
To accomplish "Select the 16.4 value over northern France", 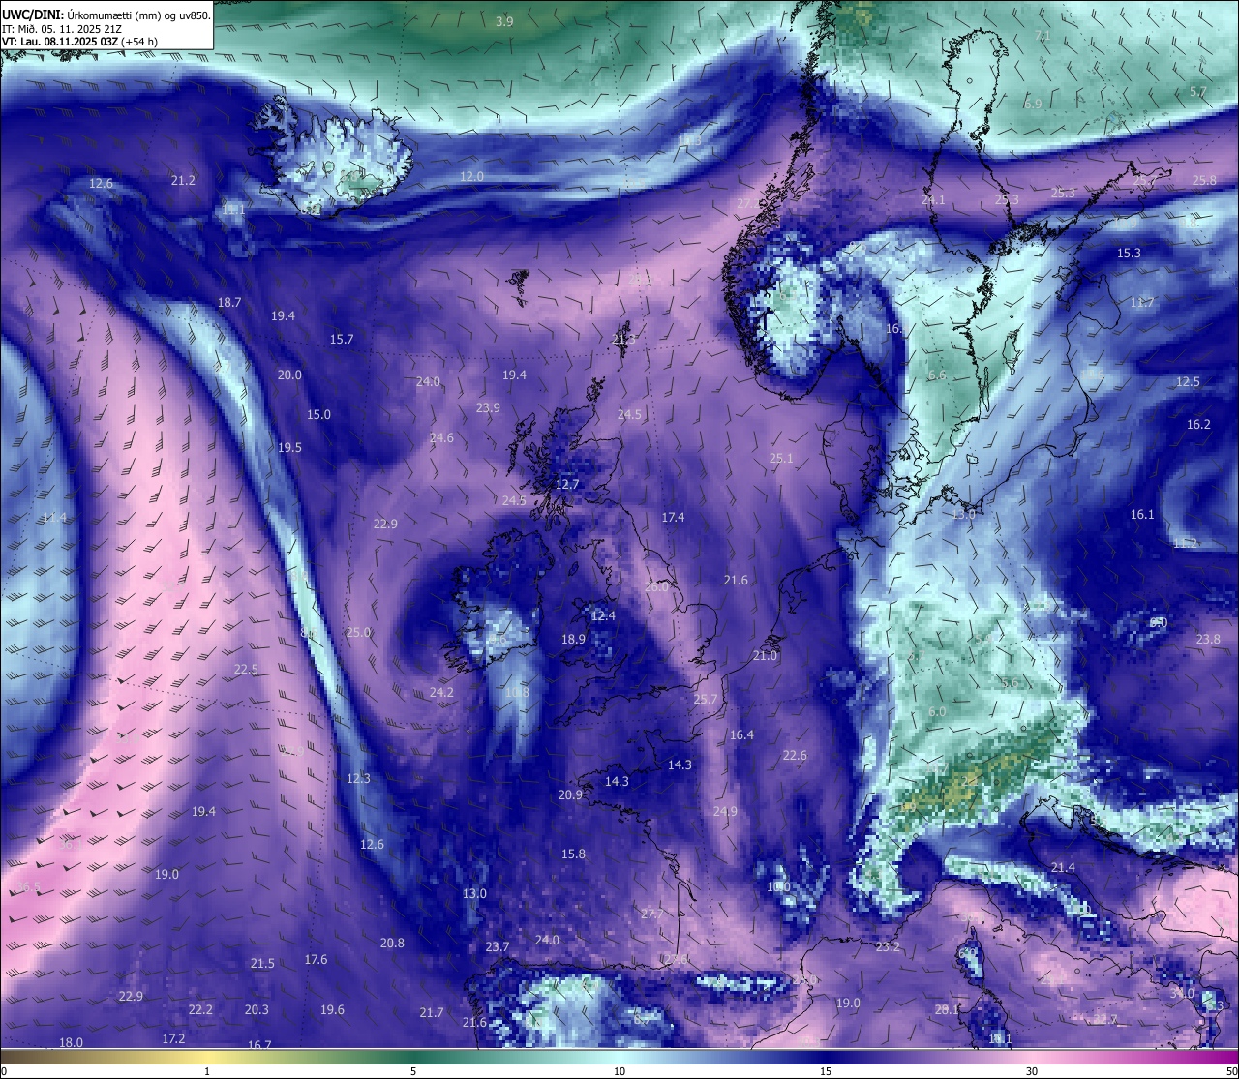I will (741, 734).
